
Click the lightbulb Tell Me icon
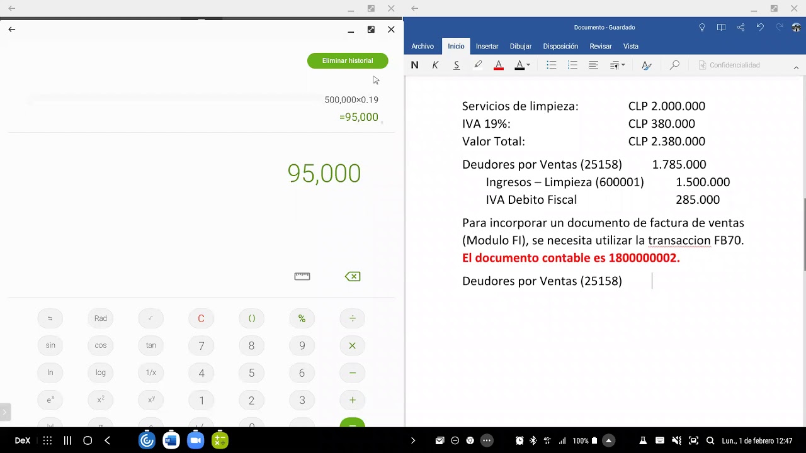point(702,27)
